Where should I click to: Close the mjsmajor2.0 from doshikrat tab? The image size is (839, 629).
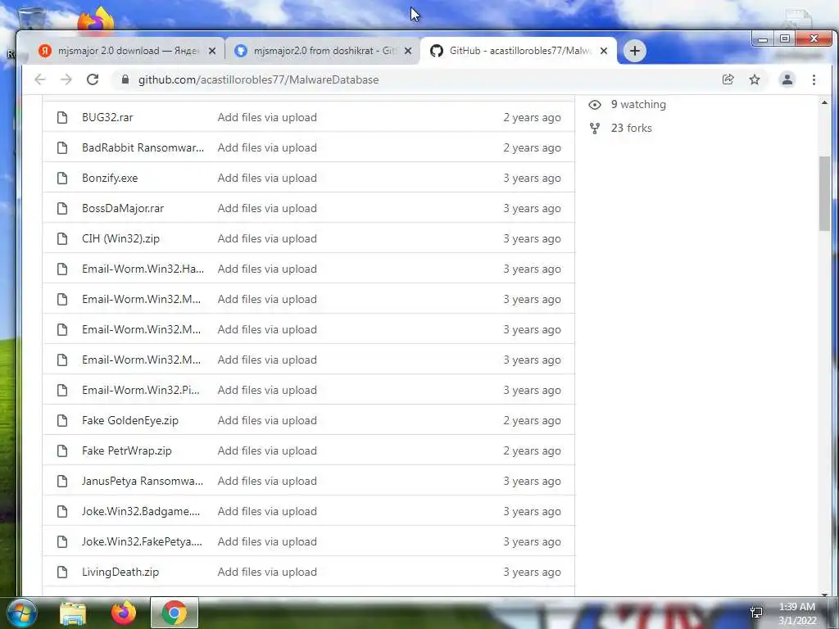408,51
